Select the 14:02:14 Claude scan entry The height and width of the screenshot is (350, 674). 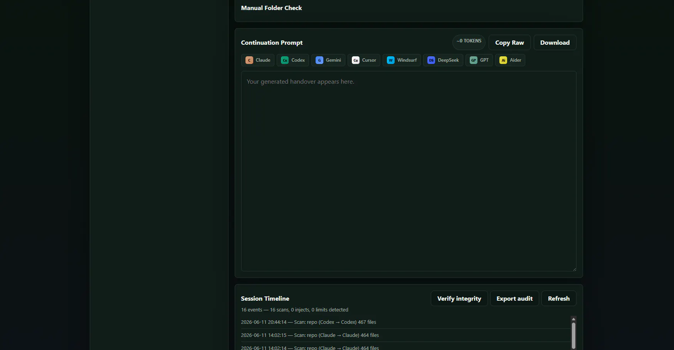tap(405, 346)
